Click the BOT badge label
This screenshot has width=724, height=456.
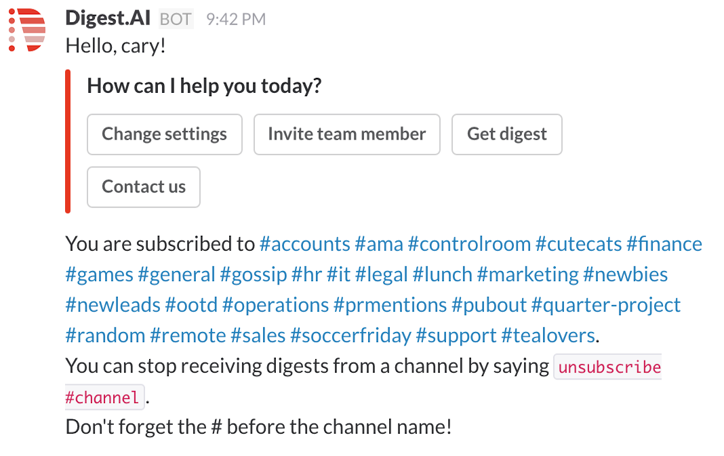coord(176,20)
